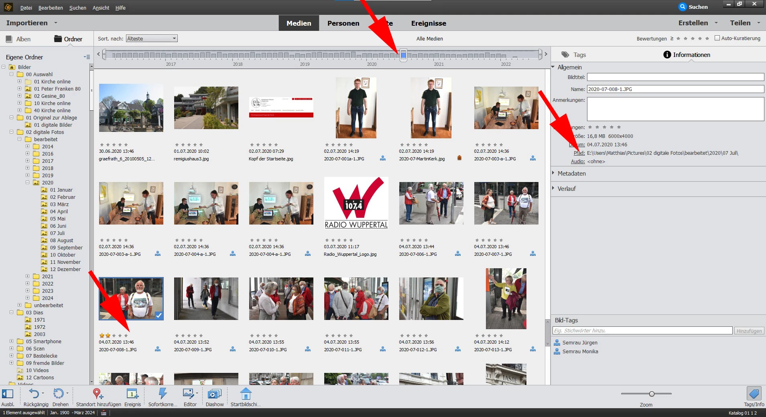Click person icon next to Semrau Monika
Viewport: 766px width, 417px height.
(557, 351)
